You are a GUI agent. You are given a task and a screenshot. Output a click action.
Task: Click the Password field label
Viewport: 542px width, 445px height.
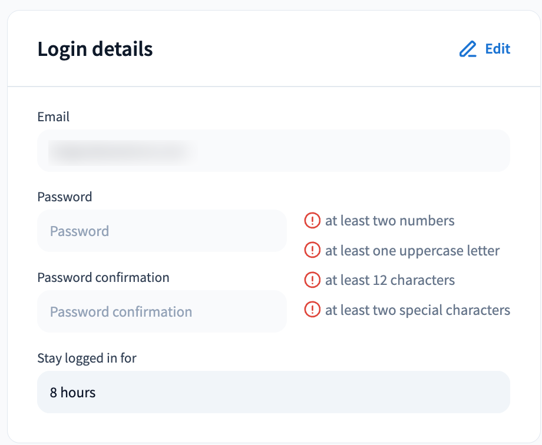(65, 197)
